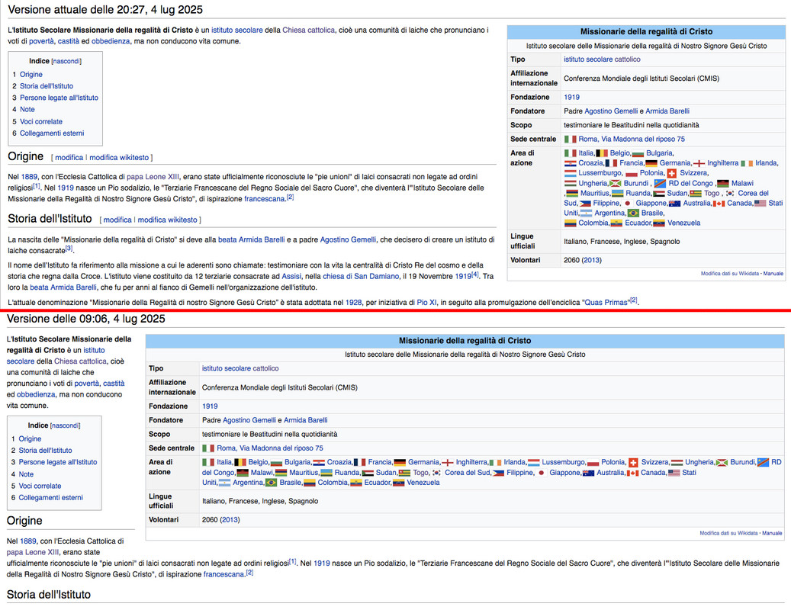Hide the Indice box in current version
The height and width of the screenshot is (610, 791).
point(66,62)
